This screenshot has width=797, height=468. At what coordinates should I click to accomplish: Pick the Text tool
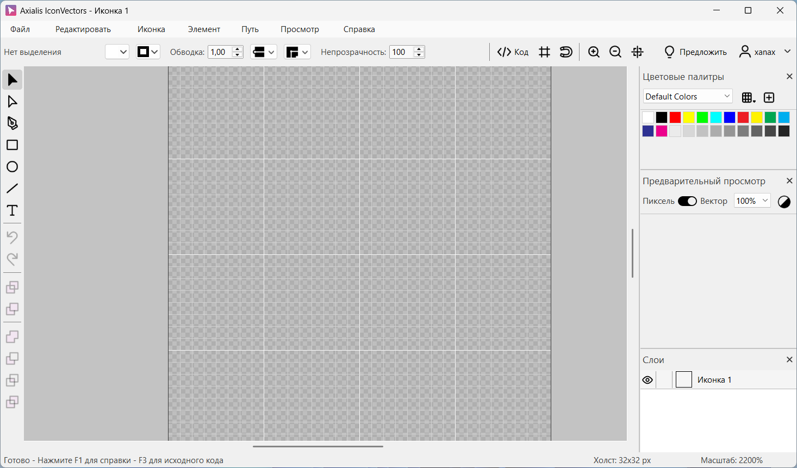pyautogui.click(x=12, y=210)
